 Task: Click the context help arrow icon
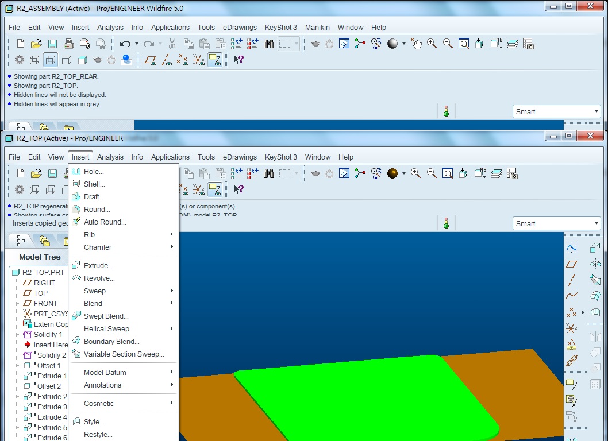[x=238, y=189]
